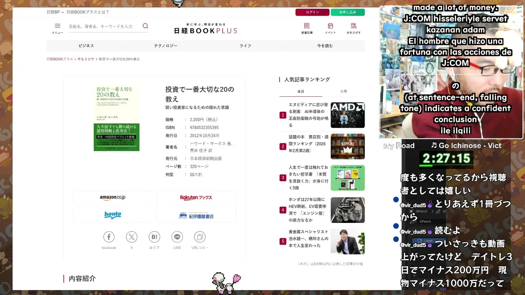Open the philosophy books thumbnail

pyautogui.click(x=347, y=178)
